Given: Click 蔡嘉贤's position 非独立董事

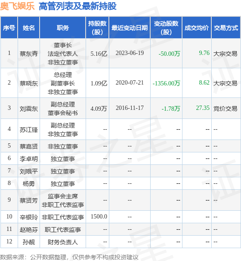Looking at the screenshot, I should 63,146.
